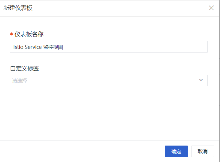Click empty space after the name in the input box
Image resolution: width=220 pixels, height=162 pixels.
[135, 47]
